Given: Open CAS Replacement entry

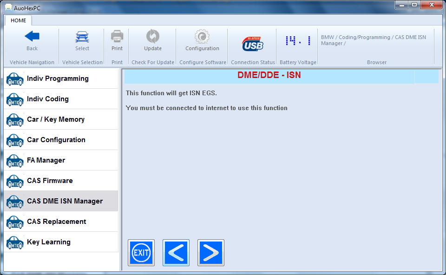Looking at the screenshot, I should click(x=61, y=222).
